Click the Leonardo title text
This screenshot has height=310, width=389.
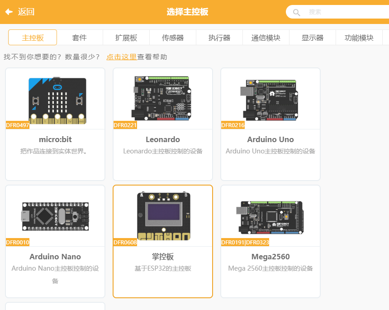coord(163,139)
